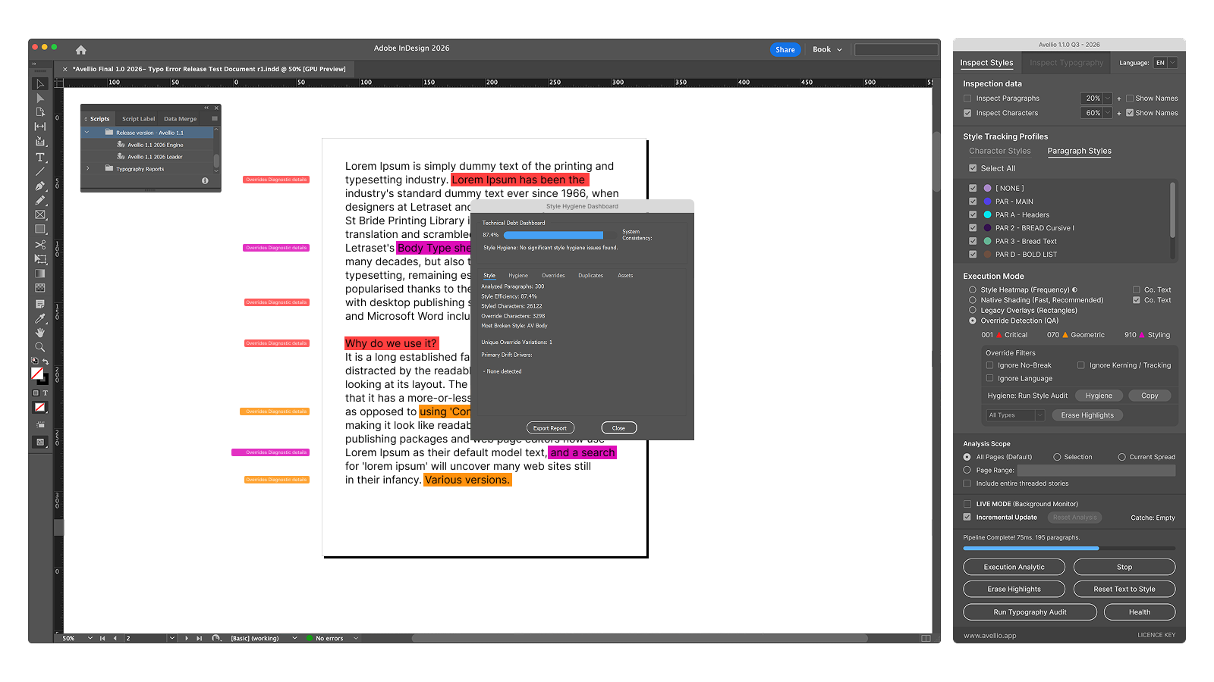Open the Hygiene tab in the dashboard

(518, 276)
